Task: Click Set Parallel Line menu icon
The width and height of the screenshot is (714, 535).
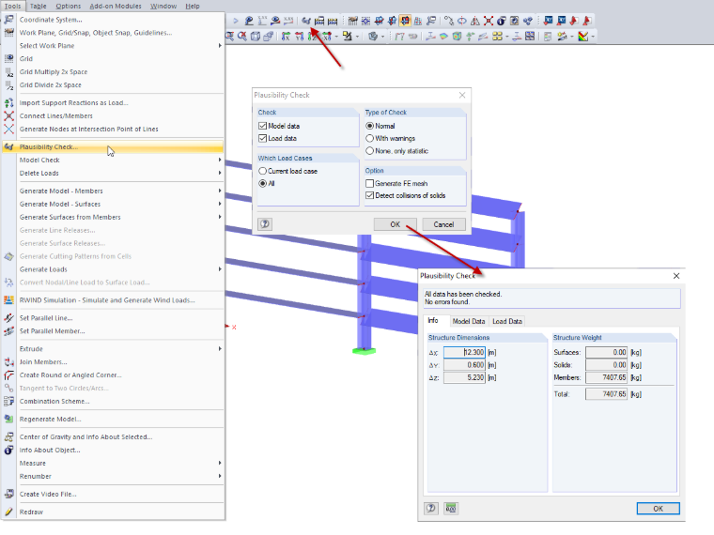Action: pos(8,318)
